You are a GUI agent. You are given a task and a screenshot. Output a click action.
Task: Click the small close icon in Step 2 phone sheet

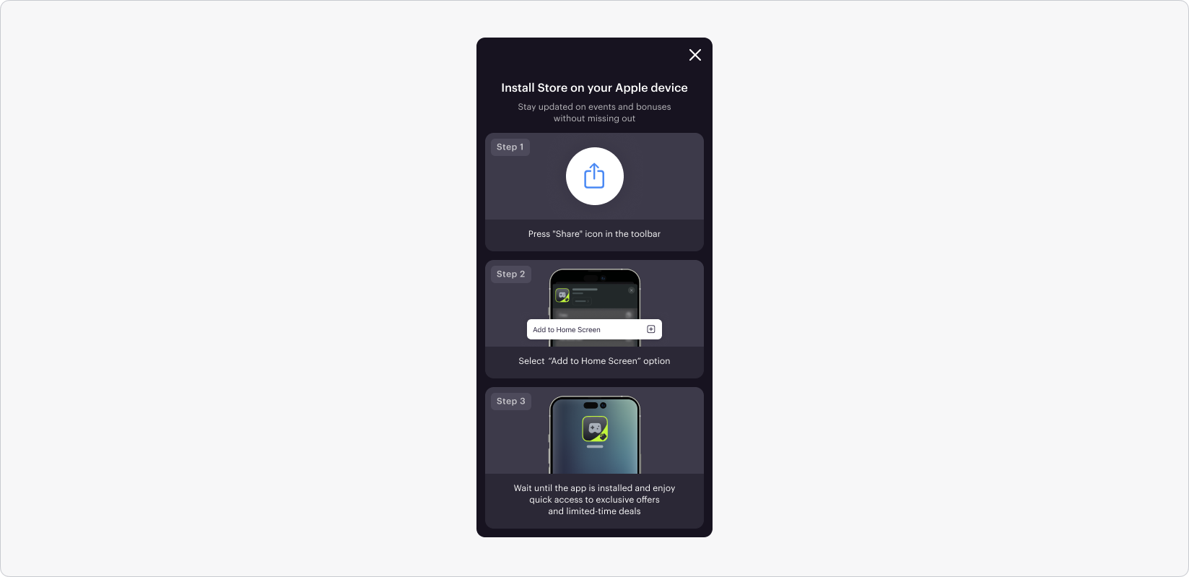coord(631,290)
